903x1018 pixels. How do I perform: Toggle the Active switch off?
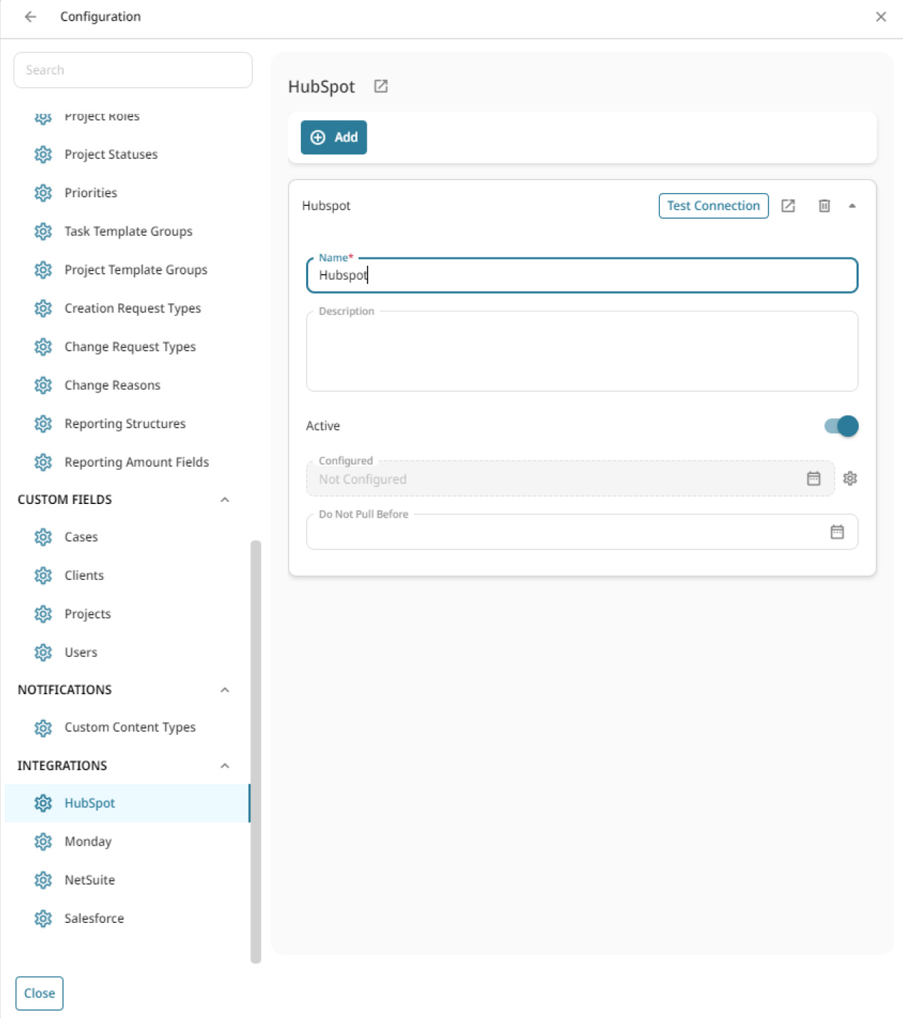tap(840, 425)
